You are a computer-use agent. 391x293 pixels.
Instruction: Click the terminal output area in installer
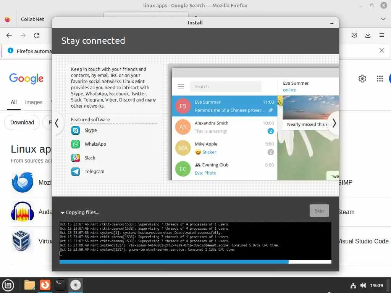click(195, 240)
